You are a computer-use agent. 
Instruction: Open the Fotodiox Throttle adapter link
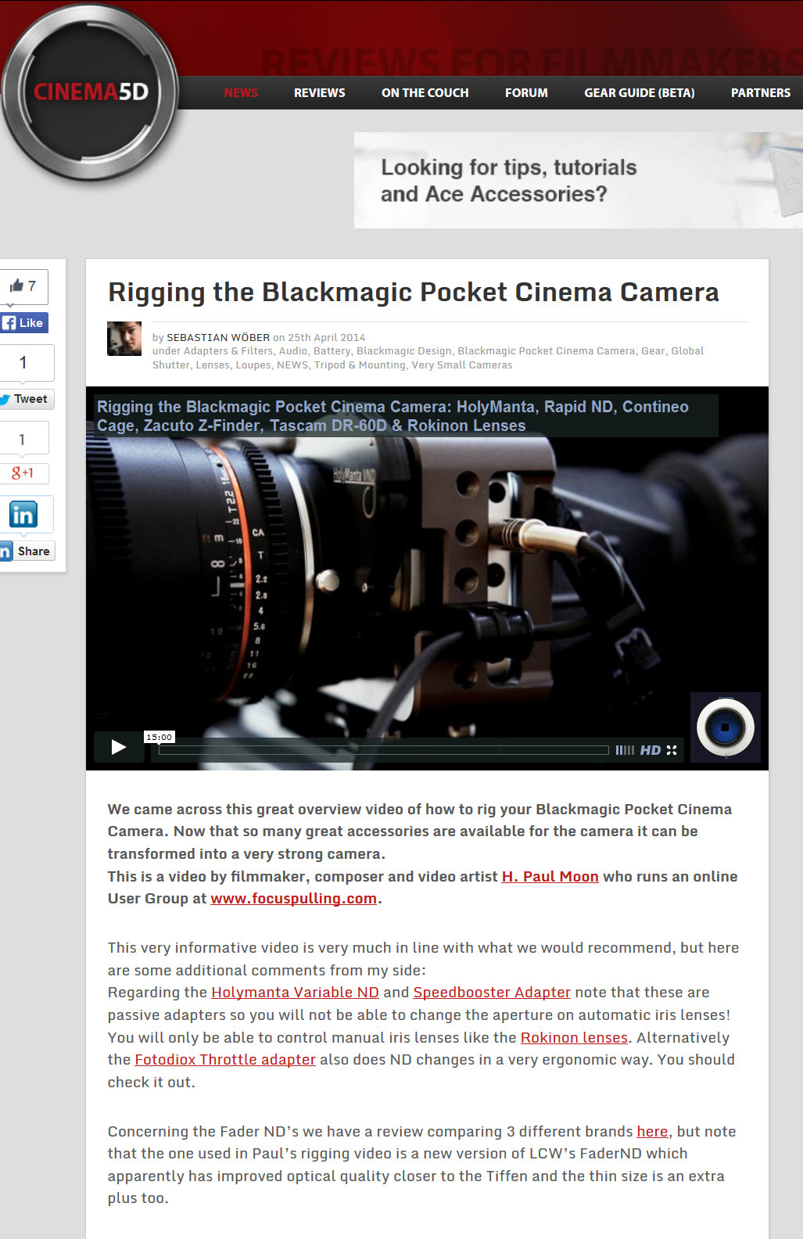tap(225, 1060)
